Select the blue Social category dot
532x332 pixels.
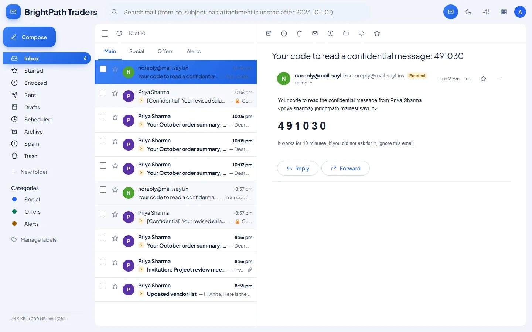pos(14,199)
